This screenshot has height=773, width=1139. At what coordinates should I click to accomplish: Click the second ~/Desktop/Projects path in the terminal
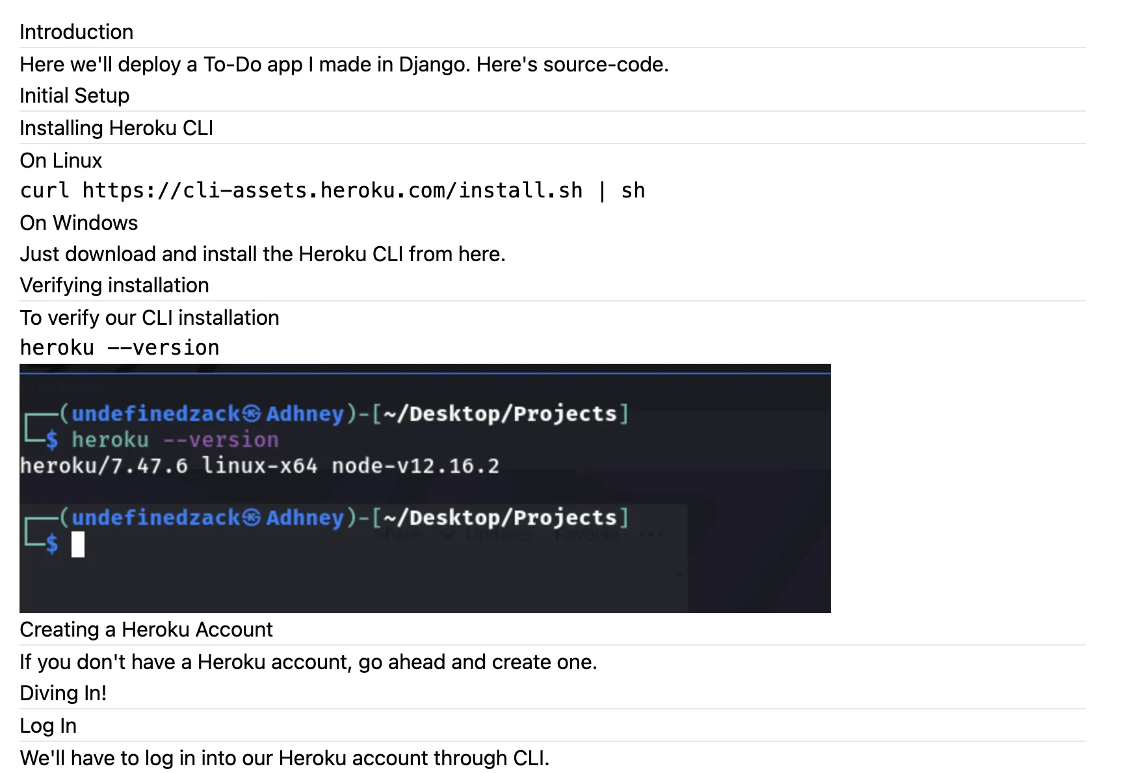[499, 518]
